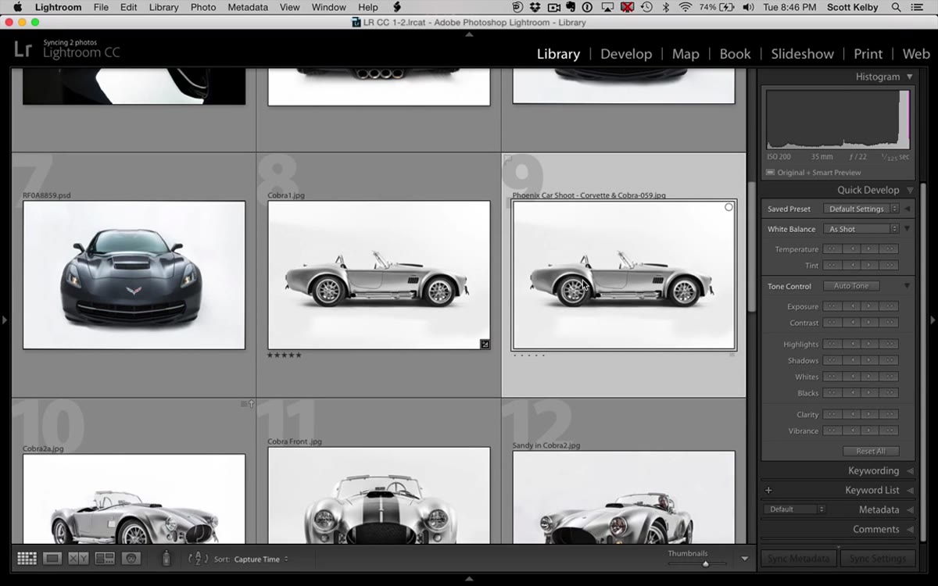
Task: Switch to Loupe view in toolbar
Action: [52, 559]
